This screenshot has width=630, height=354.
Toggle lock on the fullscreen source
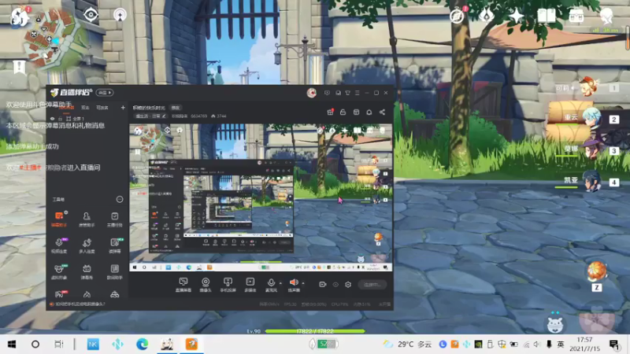61,119
